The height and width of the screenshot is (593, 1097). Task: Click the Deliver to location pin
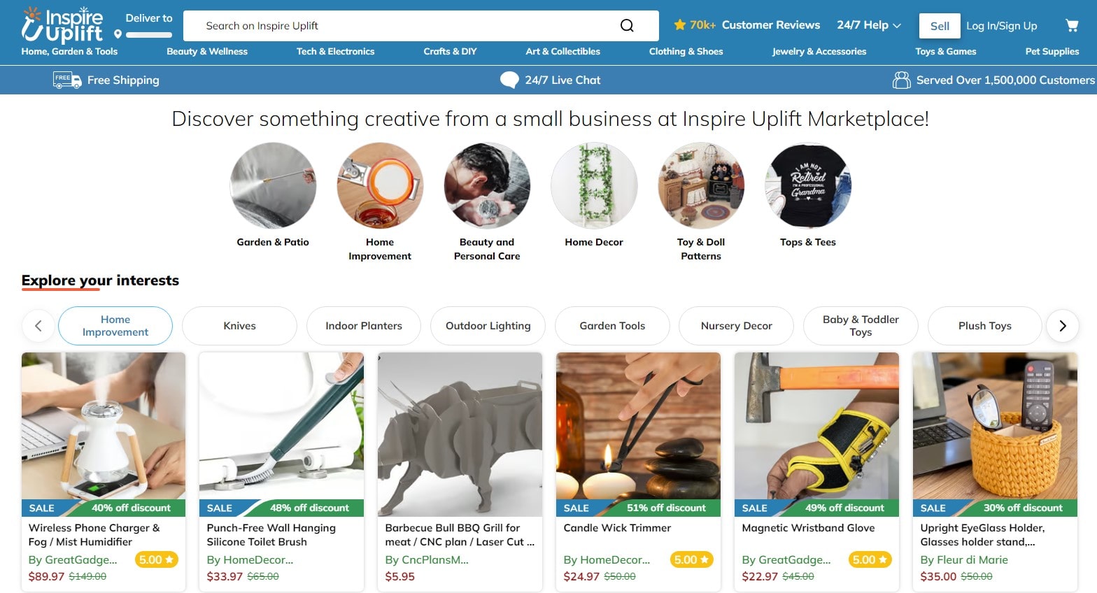[x=118, y=34]
